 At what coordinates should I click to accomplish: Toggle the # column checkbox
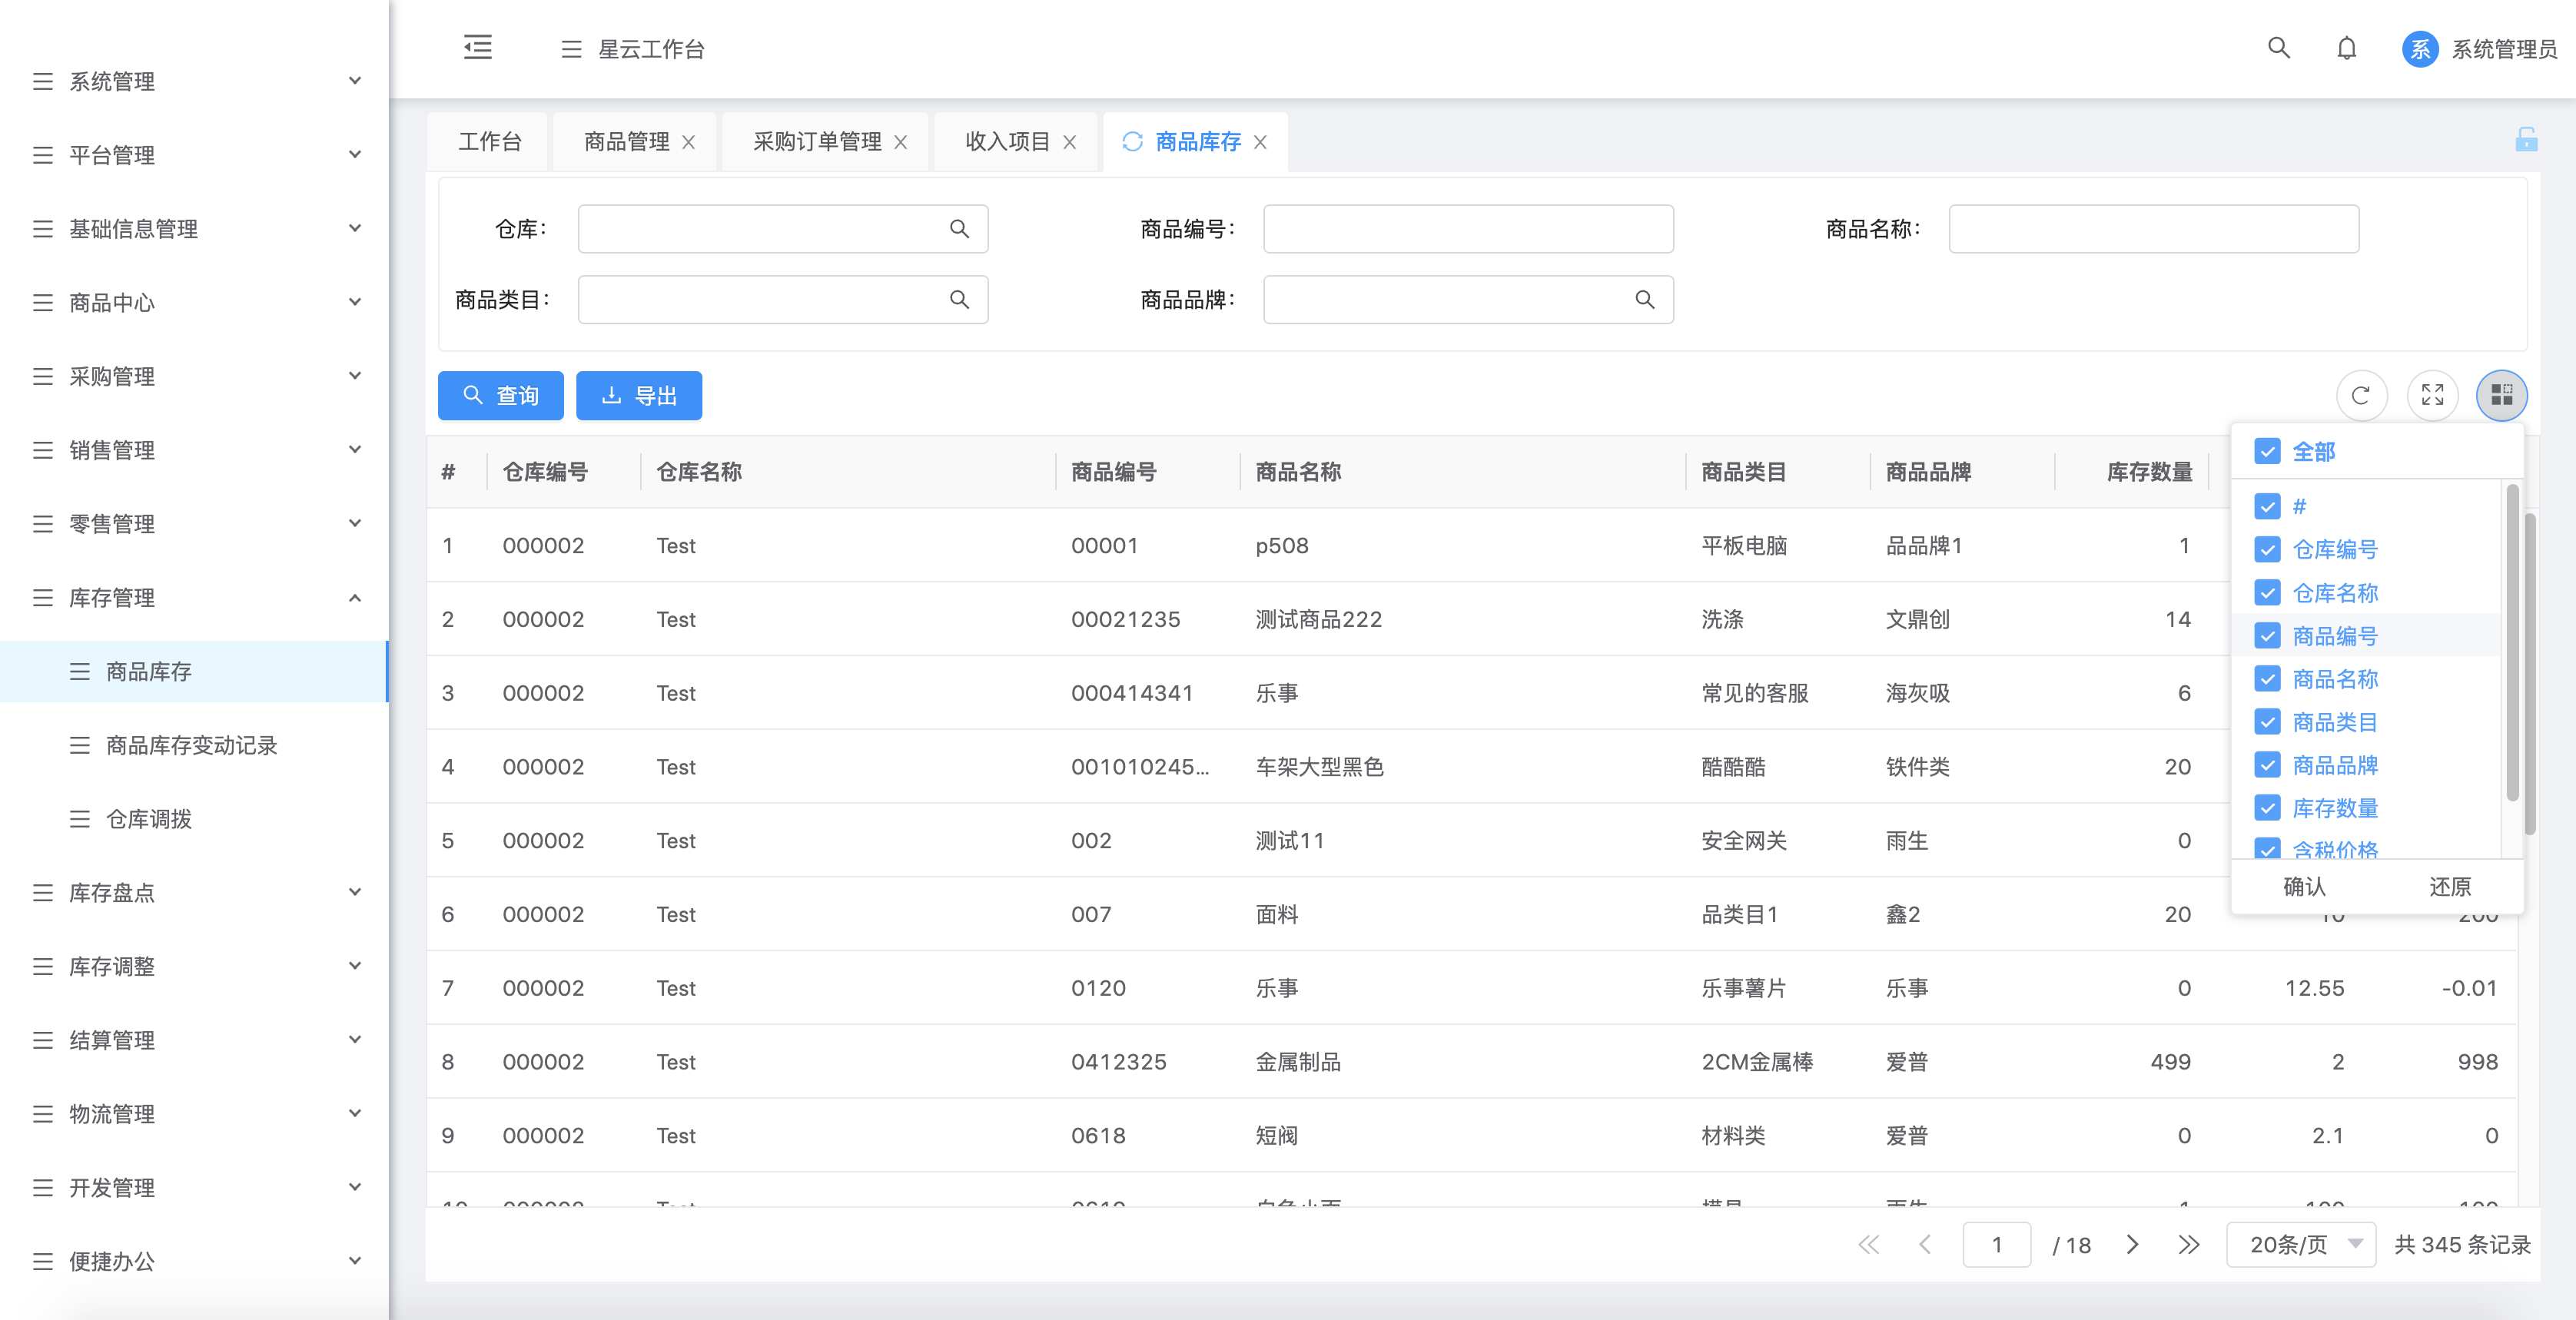(2267, 506)
